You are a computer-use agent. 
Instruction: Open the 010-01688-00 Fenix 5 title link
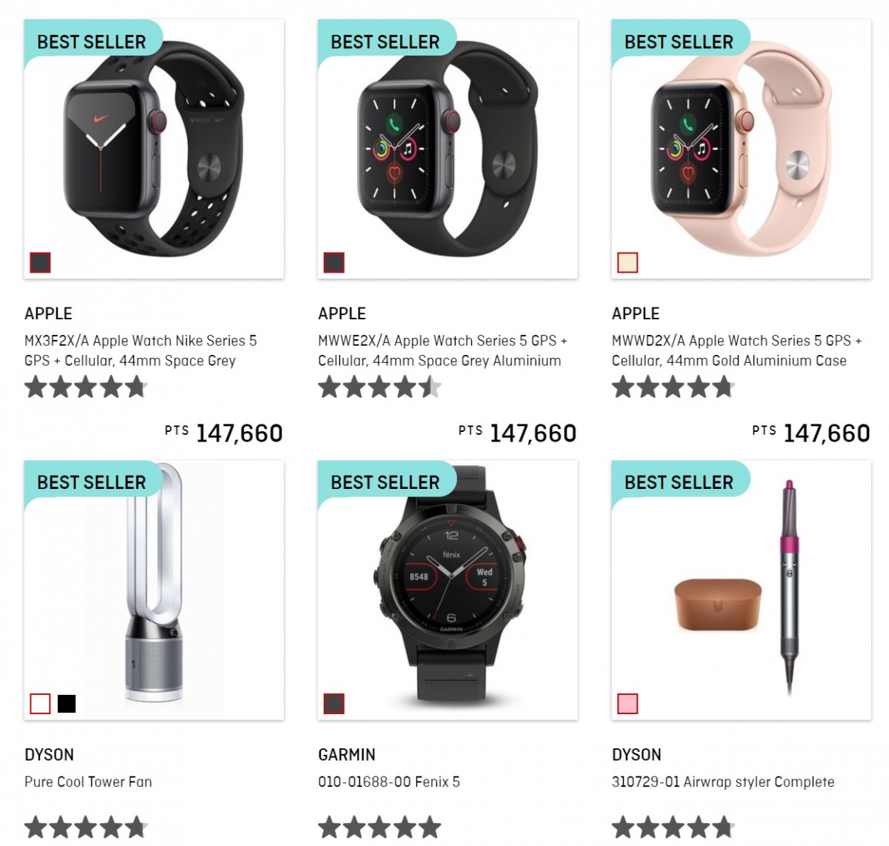(x=389, y=782)
